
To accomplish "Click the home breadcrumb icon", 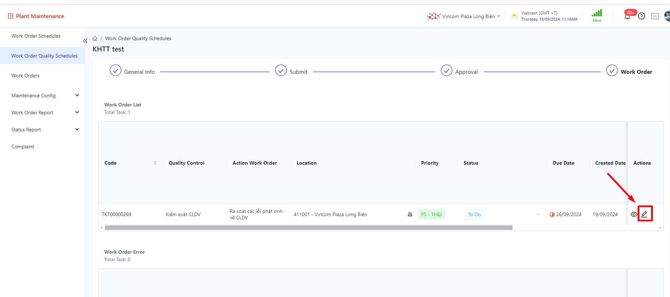I will 95,38.
